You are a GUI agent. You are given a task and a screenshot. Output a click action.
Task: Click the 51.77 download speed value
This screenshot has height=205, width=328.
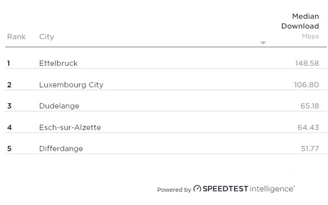coord(310,149)
